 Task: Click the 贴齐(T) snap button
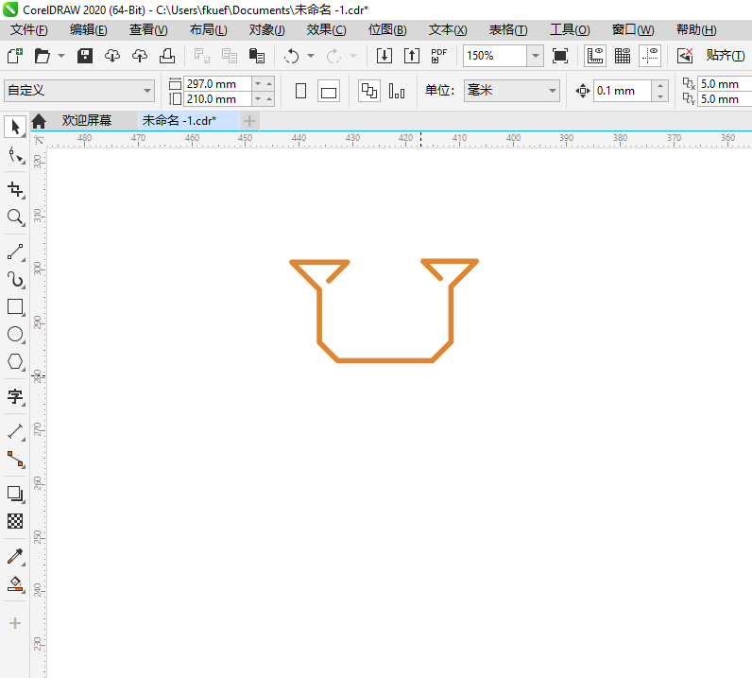click(x=726, y=56)
